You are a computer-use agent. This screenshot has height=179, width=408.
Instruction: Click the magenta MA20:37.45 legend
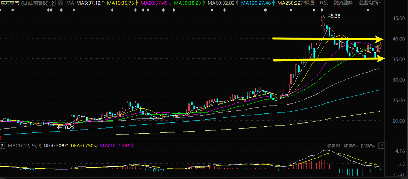[156, 3]
